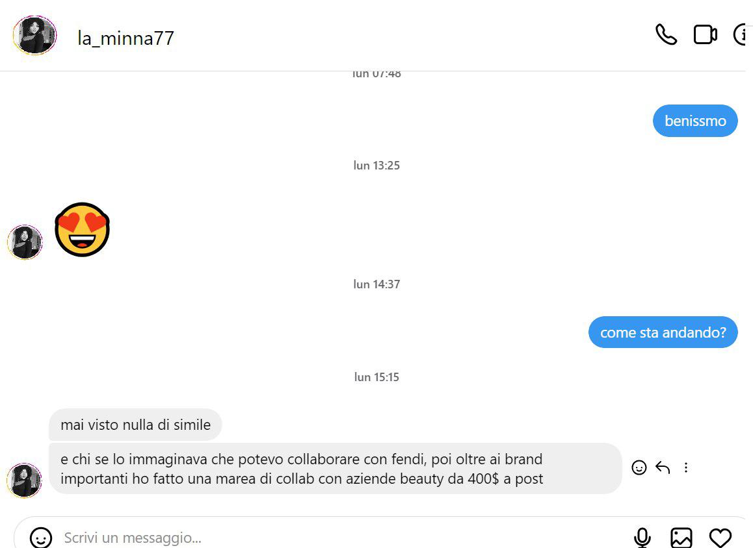Reply to the fendi collaboration message
Viewport: 753px width, 548px height.
[663, 467]
